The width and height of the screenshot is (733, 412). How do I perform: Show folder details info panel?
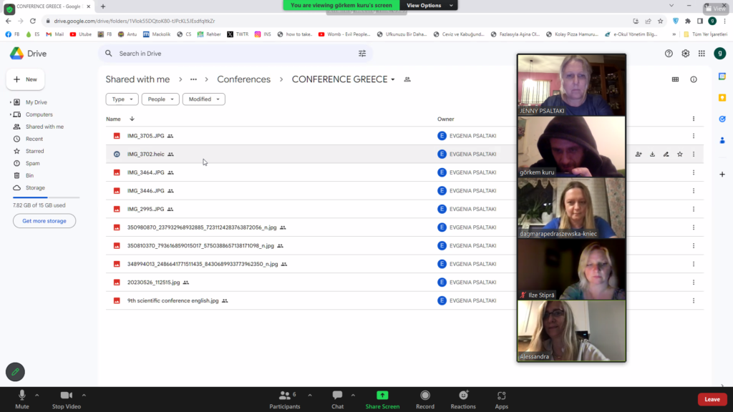point(693,79)
